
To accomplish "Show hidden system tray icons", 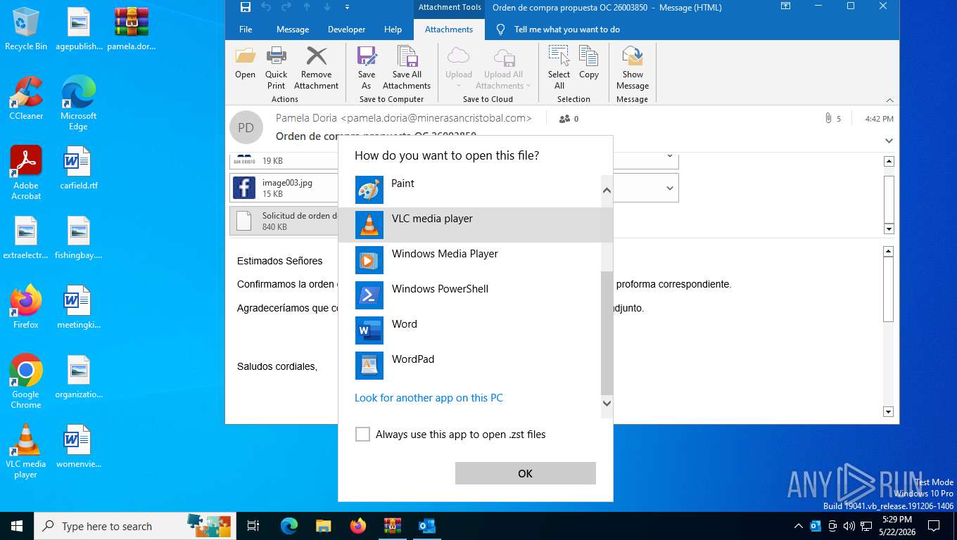I will click(x=798, y=526).
